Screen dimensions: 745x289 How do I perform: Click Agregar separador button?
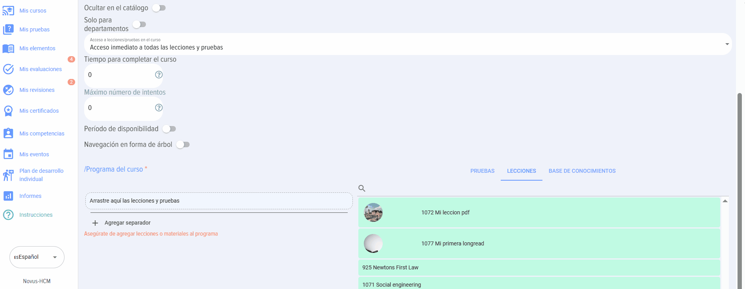click(x=122, y=223)
